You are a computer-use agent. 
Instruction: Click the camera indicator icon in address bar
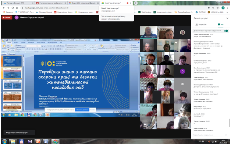coord(209,8)
